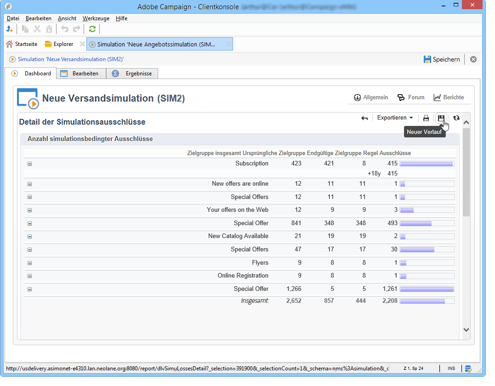
Task: Click the 'Insgesamt:' total label
Action: pyautogui.click(x=255, y=301)
